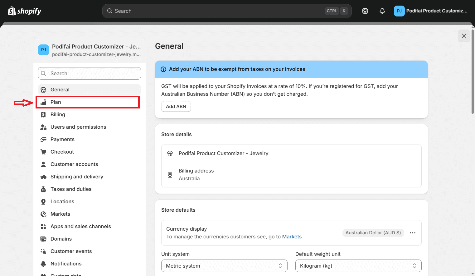Click the admin calendar icon in top bar
Screen dimensions: 475x276
pos(365,11)
